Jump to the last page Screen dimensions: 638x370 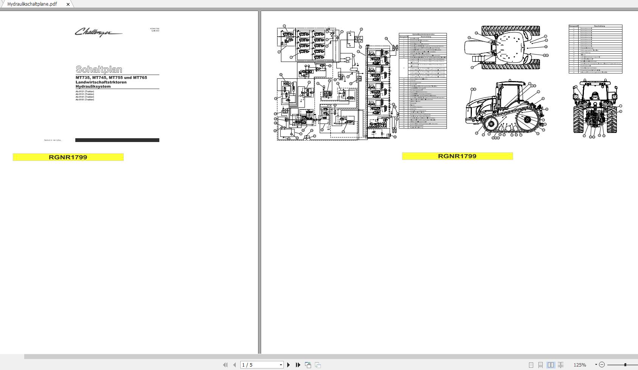(x=298, y=365)
